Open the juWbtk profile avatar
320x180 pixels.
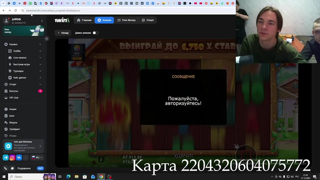tap(6, 21)
